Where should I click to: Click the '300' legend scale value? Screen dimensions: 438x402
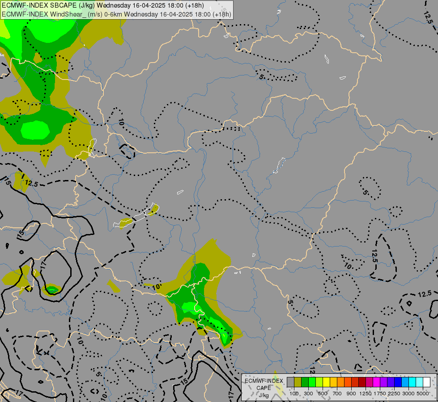tap(308, 394)
